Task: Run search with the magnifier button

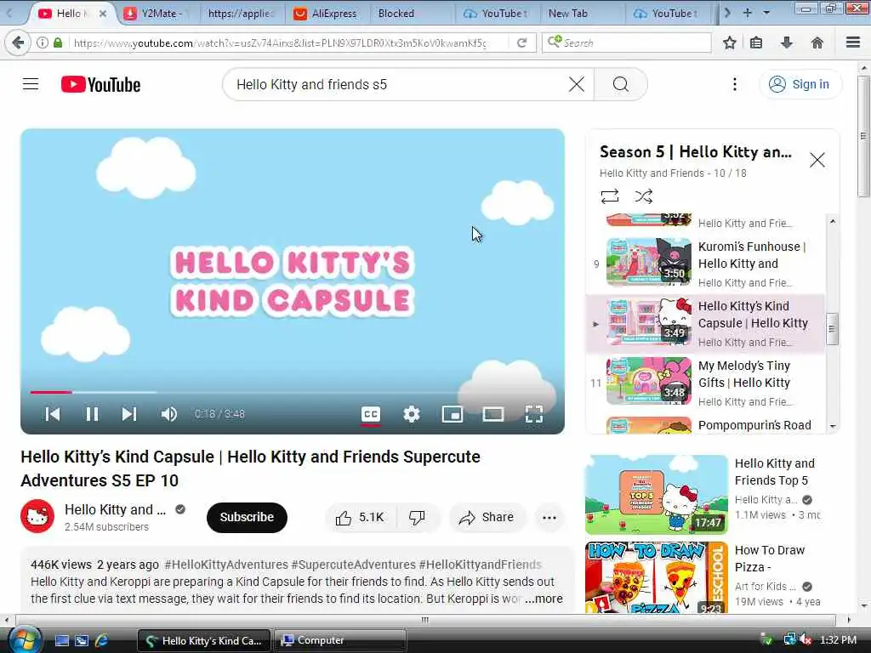Action: click(x=620, y=84)
